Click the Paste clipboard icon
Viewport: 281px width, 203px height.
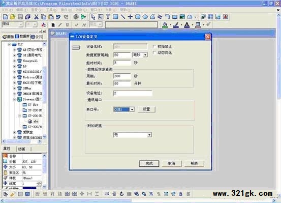tap(51, 17)
